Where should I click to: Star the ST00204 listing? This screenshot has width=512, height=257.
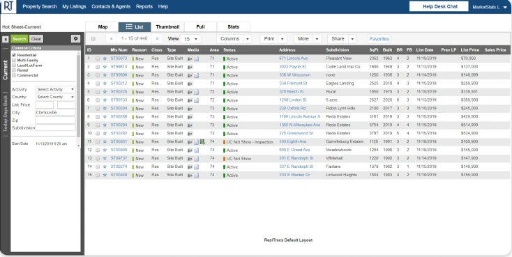point(105,108)
